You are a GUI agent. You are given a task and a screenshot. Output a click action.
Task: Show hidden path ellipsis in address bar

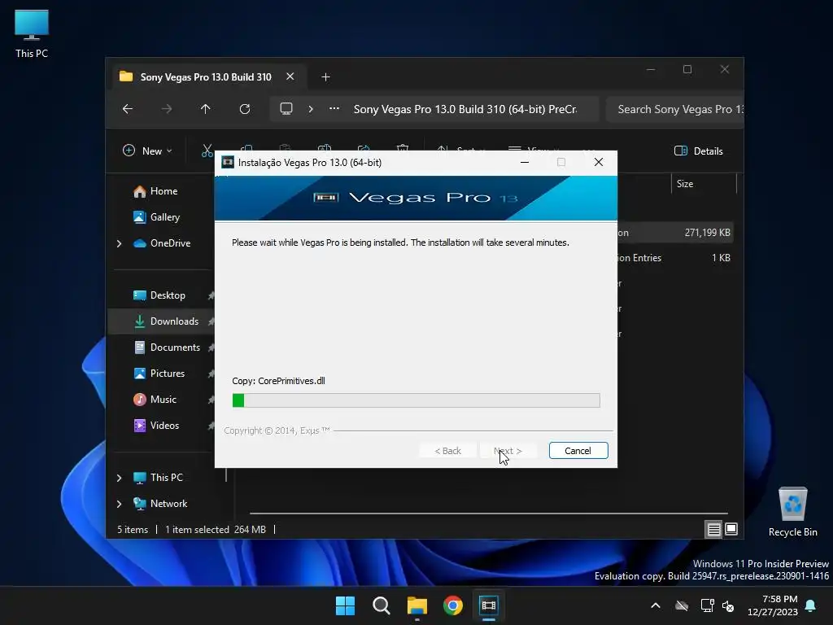334,108
